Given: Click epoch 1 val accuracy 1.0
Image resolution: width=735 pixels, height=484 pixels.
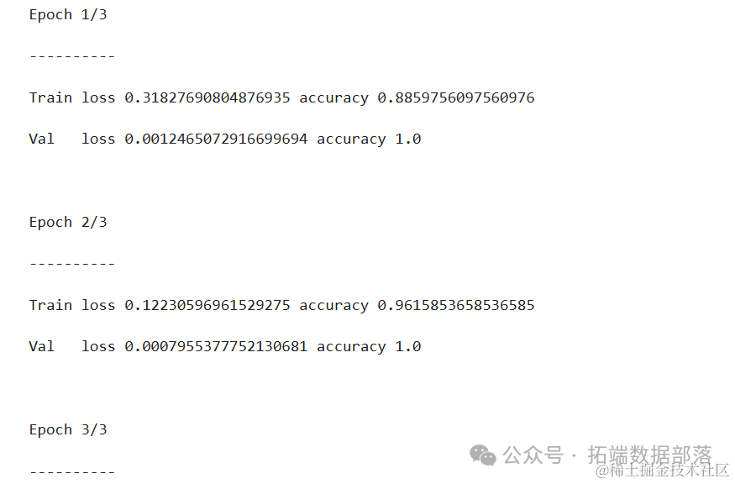Looking at the screenshot, I should point(408,139).
